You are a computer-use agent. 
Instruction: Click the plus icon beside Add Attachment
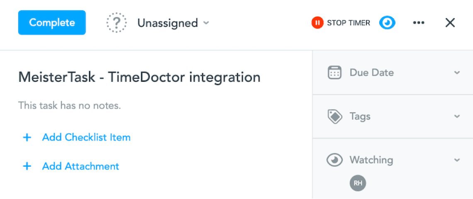pyautogui.click(x=27, y=167)
